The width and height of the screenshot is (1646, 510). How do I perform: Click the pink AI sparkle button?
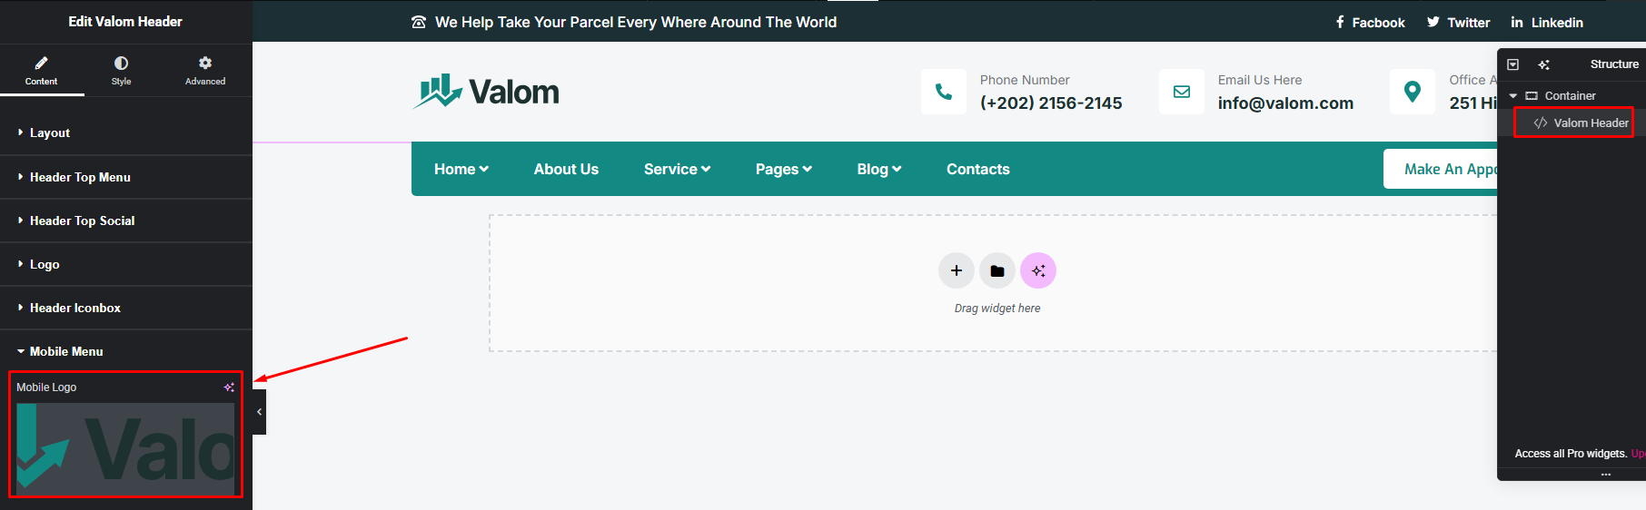point(1038,270)
